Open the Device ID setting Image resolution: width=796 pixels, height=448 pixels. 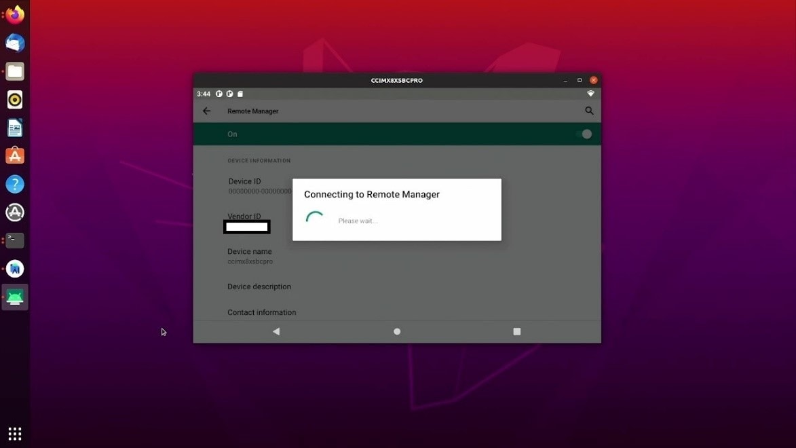(x=245, y=182)
